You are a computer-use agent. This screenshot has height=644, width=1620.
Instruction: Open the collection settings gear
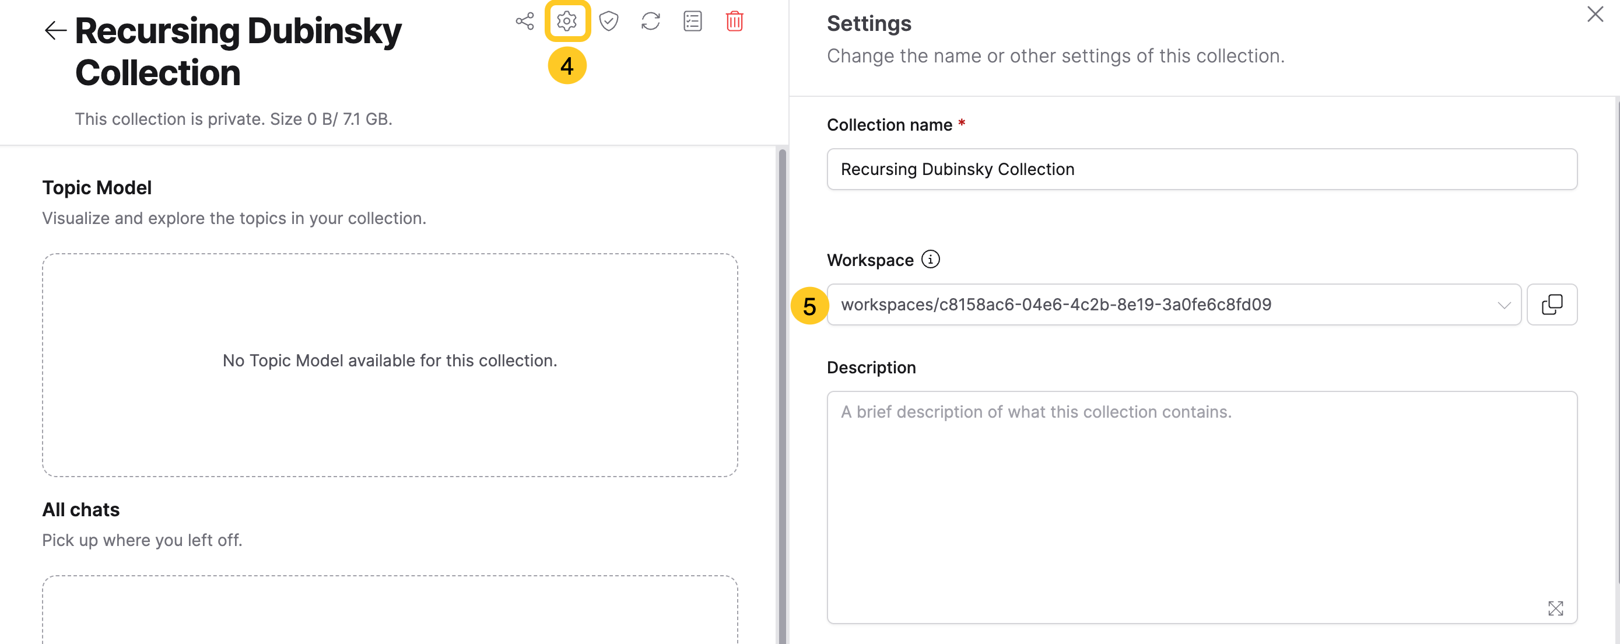[566, 21]
